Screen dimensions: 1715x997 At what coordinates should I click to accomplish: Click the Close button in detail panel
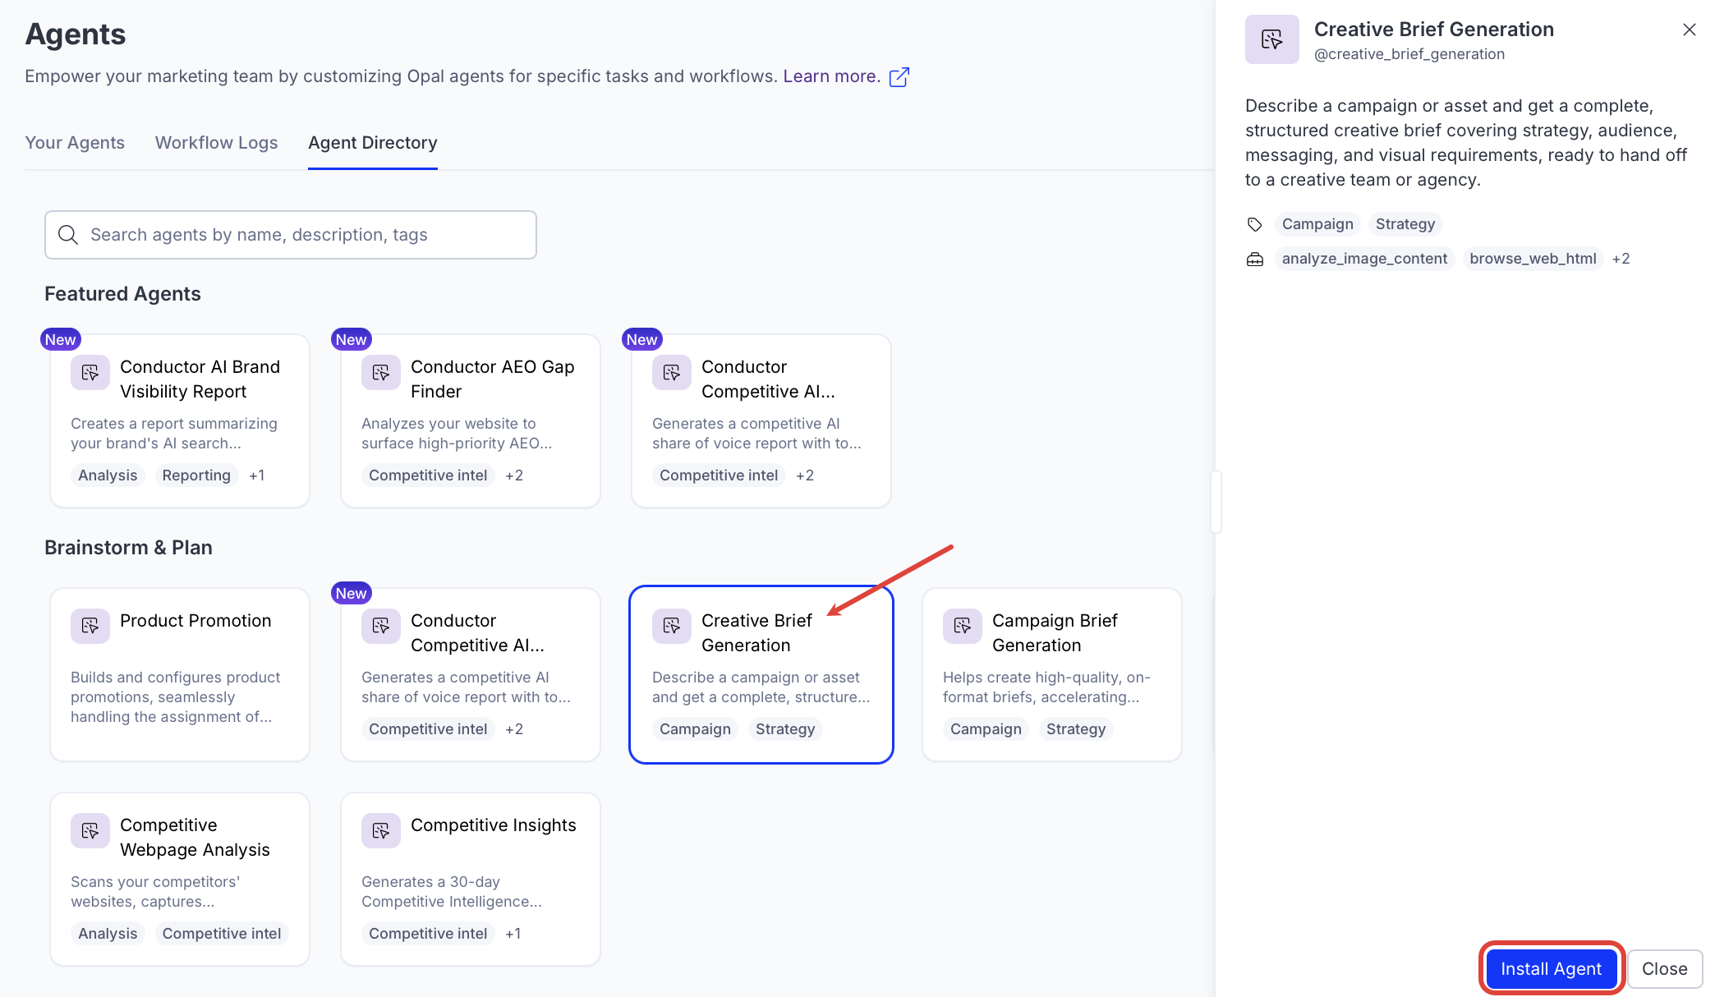pyautogui.click(x=1665, y=969)
